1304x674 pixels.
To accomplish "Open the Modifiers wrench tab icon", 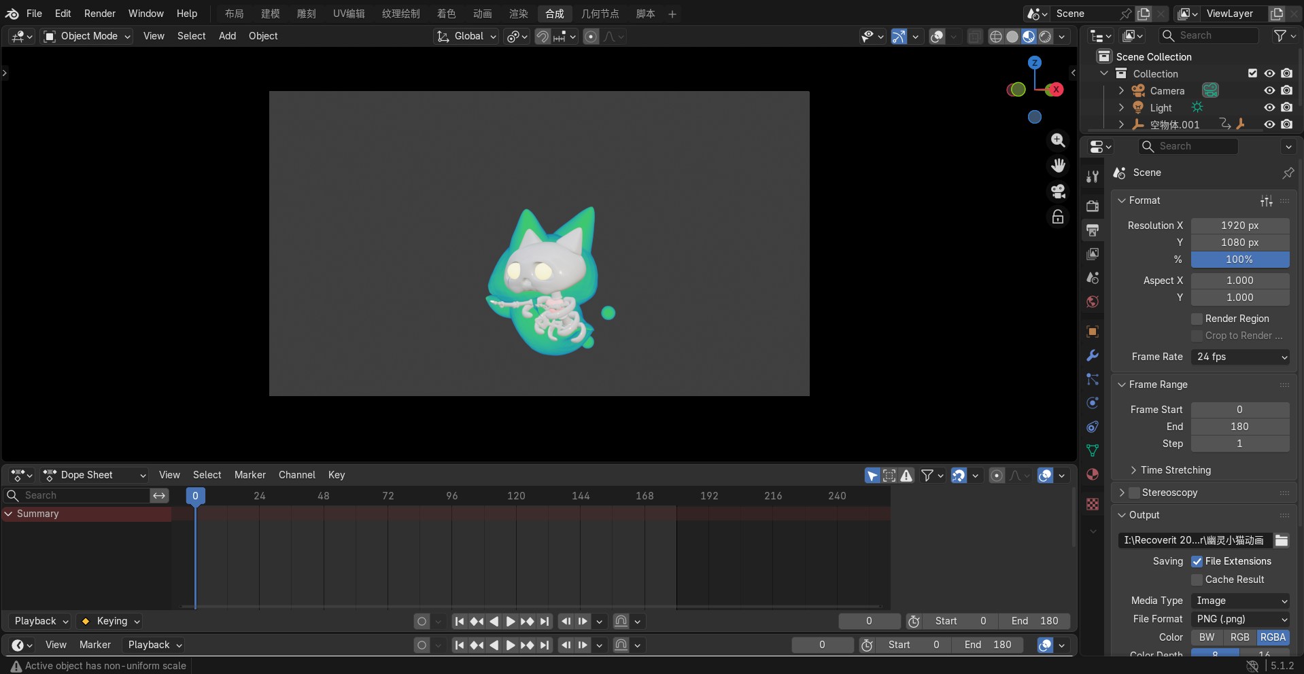I will pyautogui.click(x=1093, y=355).
